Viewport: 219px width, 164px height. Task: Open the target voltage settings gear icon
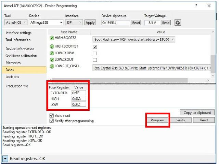click(178, 23)
